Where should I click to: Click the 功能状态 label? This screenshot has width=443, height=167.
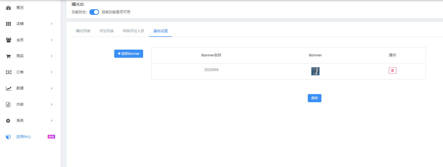pyautogui.click(x=79, y=12)
